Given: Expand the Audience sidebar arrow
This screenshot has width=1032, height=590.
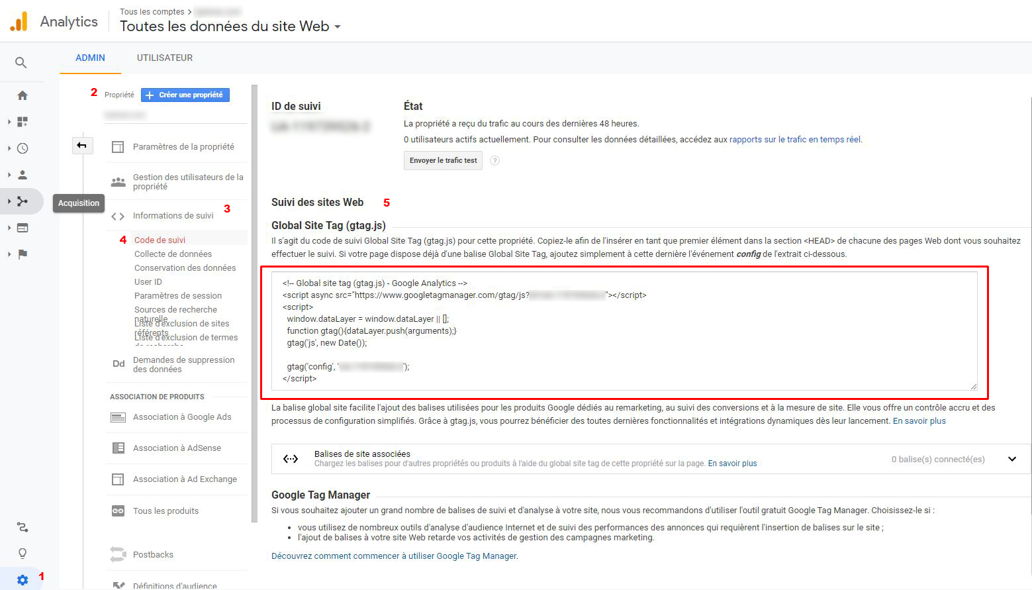Looking at the screenshot, I should pos(9,175).
